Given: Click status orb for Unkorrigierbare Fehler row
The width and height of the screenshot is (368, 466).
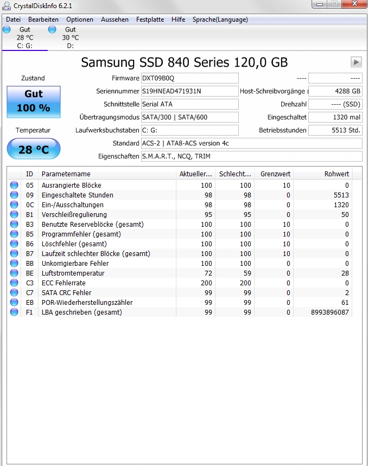Looking at the screenshot, I should [14, 263].
